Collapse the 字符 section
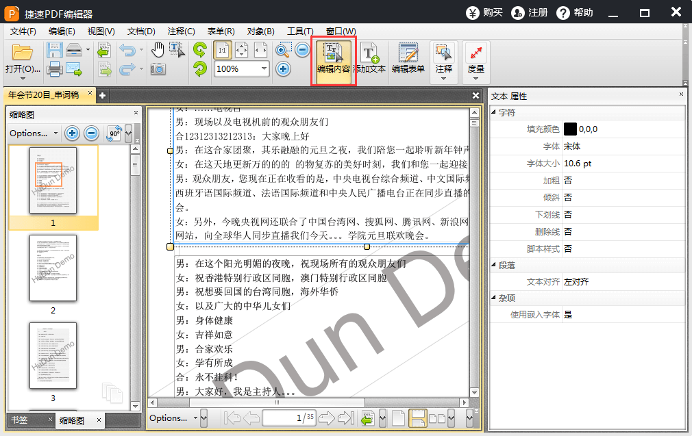The image size is (692, 436). [493, 112]
